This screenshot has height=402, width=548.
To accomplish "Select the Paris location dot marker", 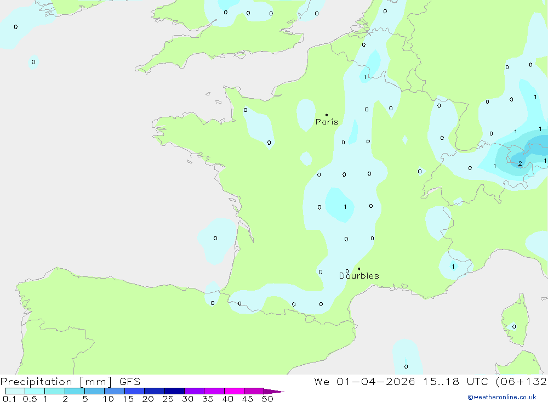I will [x=327, y=115].
